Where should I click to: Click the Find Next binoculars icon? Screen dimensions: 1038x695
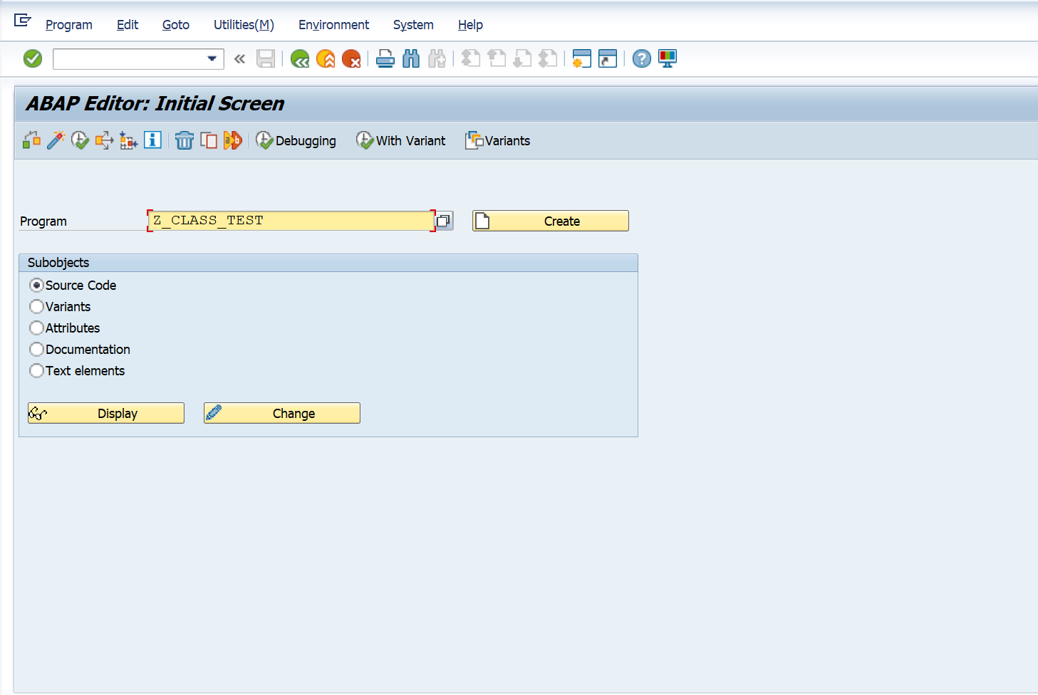tap(437, 58)
